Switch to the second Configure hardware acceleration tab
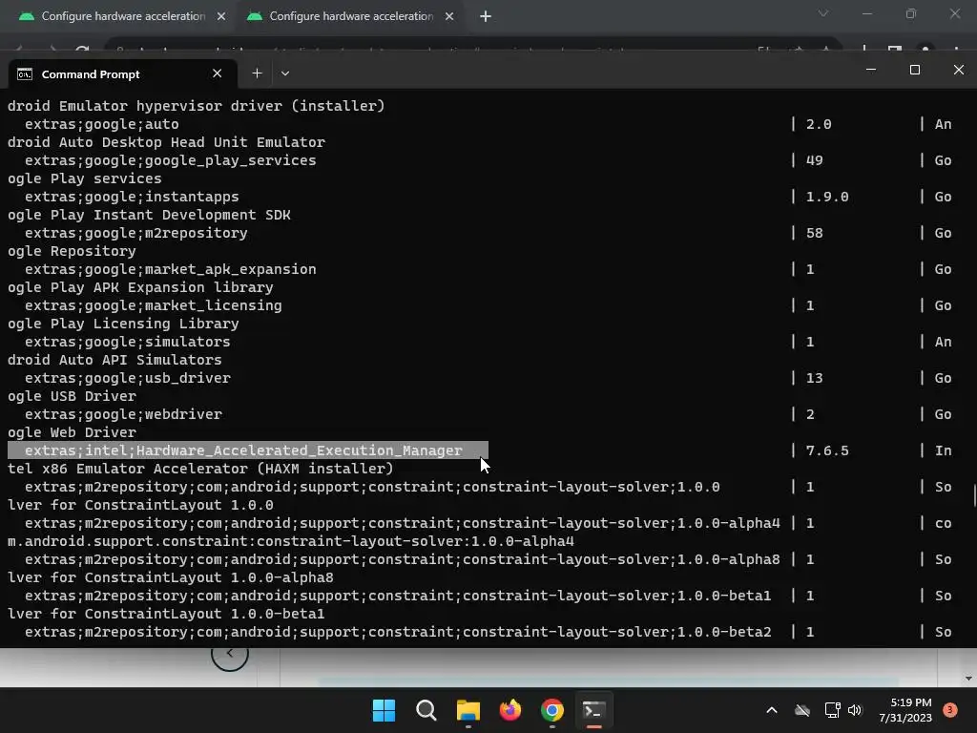Viewport: 977px width, 733px height. pyautogui.click(x=351, y=16)
